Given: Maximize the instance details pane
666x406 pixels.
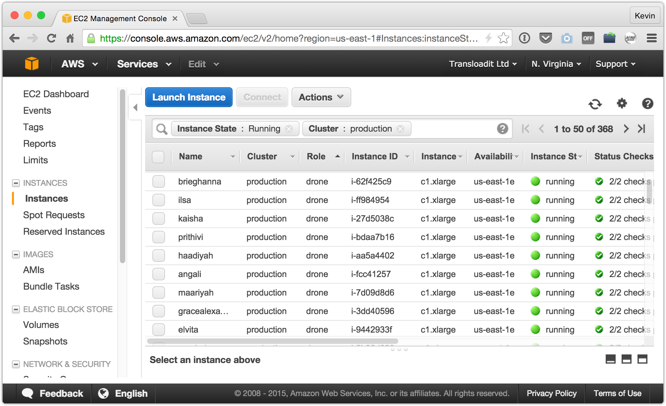Looking at the screenshot, I should pos(642,359).
